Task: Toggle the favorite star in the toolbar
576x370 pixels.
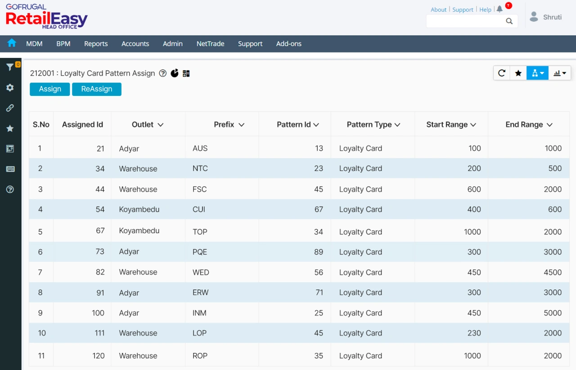Action: 518,72
